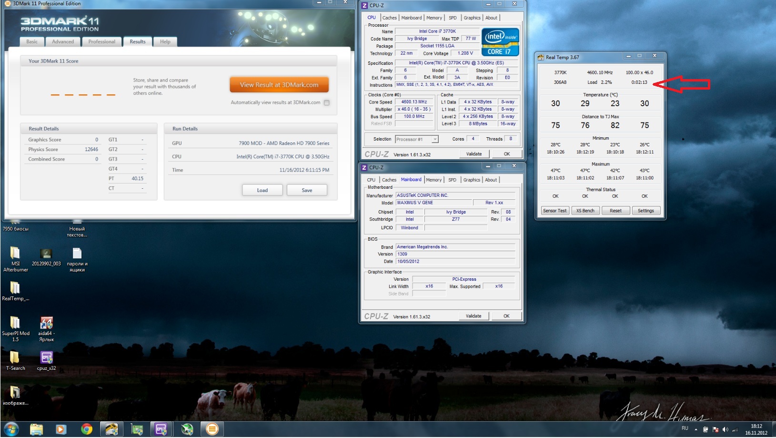776x438 pixels.
Task: Open Real Temp Settings
Action: (x=646, y=211)
